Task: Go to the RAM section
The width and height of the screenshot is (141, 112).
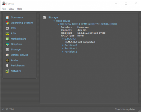Action: (14, 34)
